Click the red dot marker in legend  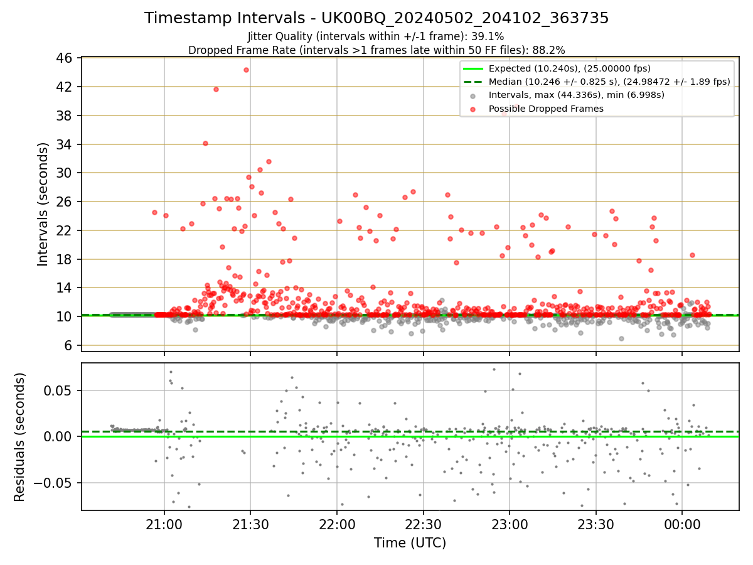pos(473,109)
